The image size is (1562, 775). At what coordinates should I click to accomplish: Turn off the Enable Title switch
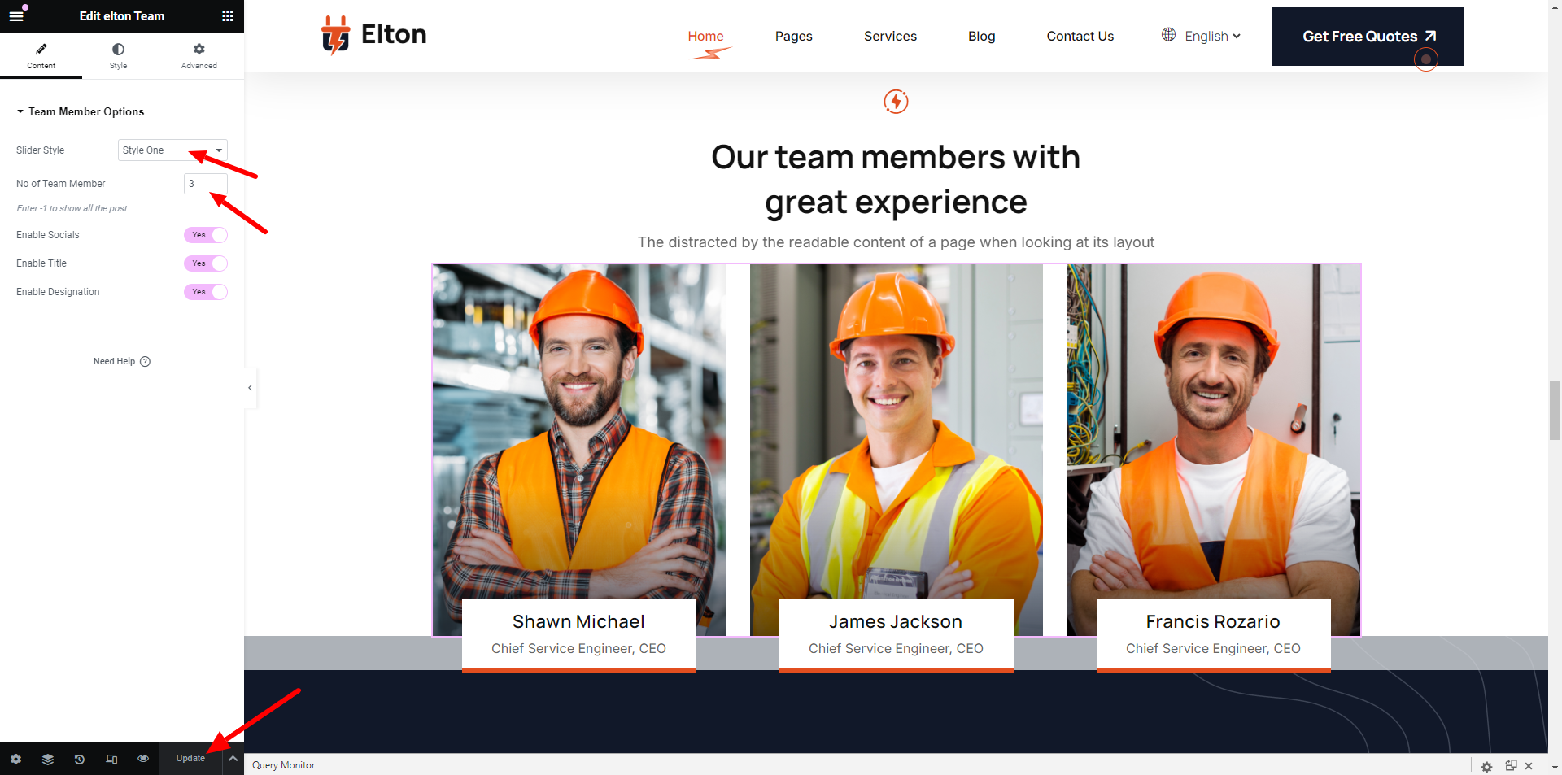[x=206, y=263]
